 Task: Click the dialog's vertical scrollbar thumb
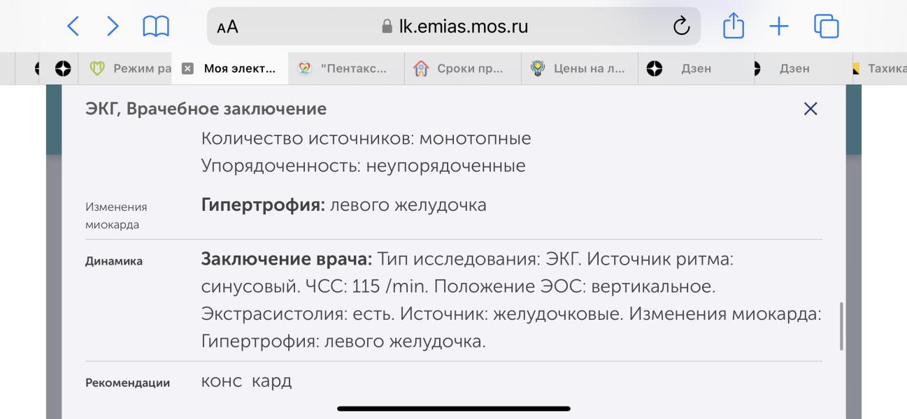point(841,326)
